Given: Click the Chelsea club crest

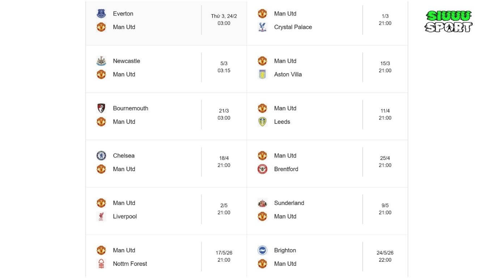Looking at the screenshot, I should (101, 156).
